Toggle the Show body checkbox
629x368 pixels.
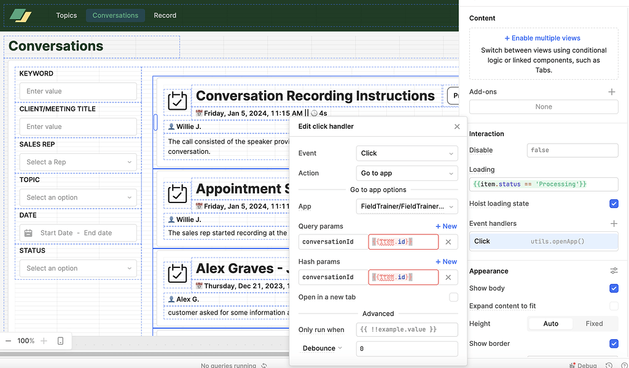tap(614, 288)
